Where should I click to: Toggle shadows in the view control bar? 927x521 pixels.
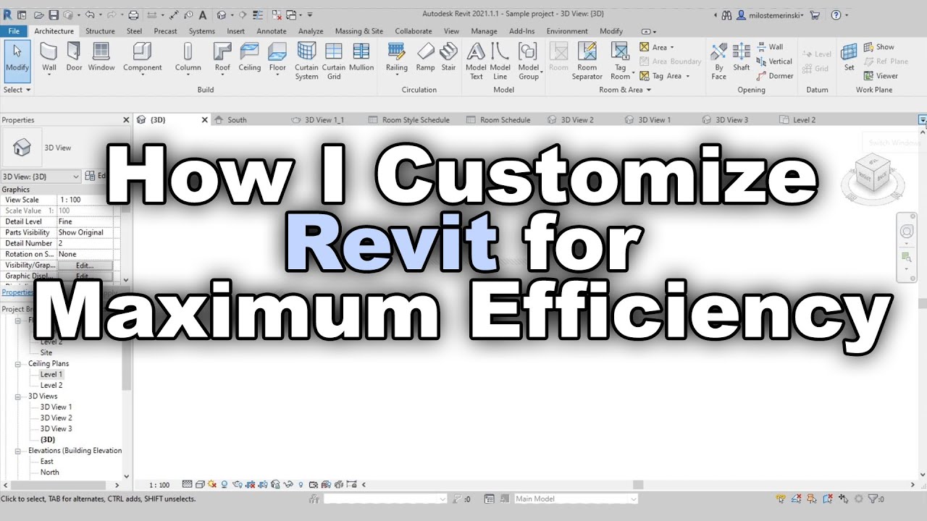pyautogui.click(x=224, y=483)
